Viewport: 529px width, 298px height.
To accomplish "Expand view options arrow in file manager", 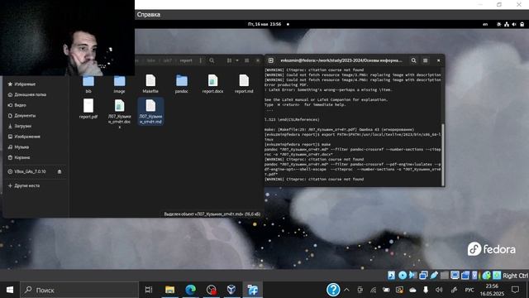I will (x=237, y=60).
